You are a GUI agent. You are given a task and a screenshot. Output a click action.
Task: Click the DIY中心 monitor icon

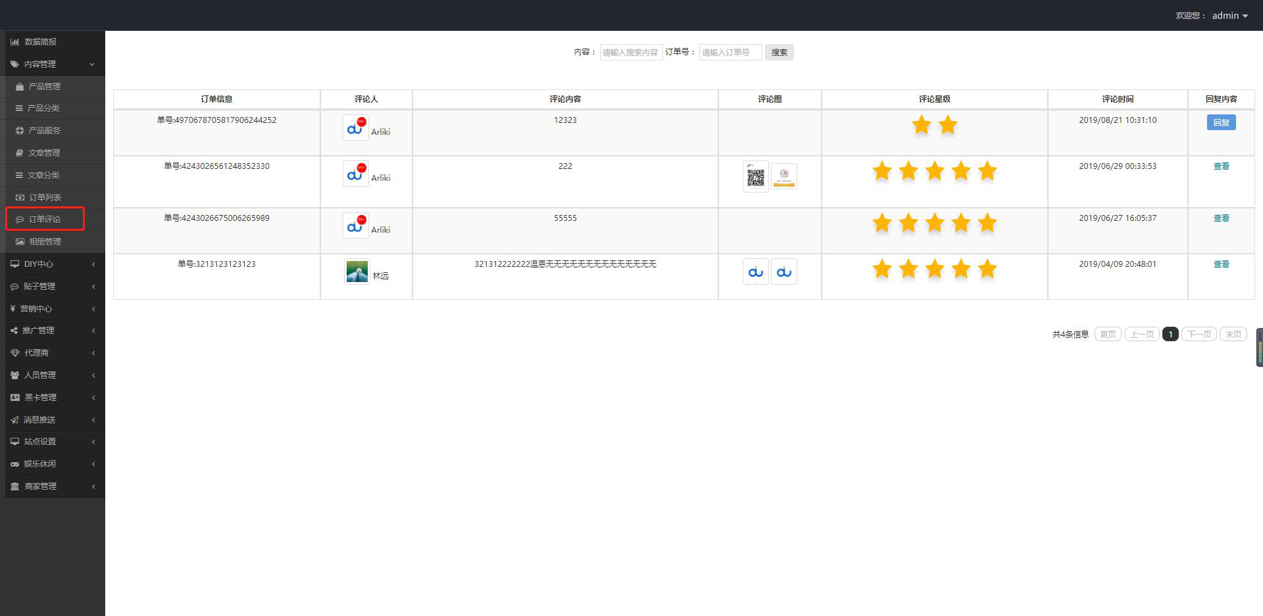tap(14, 264)
